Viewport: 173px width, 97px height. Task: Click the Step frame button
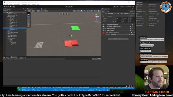click(x=72, y=7)
